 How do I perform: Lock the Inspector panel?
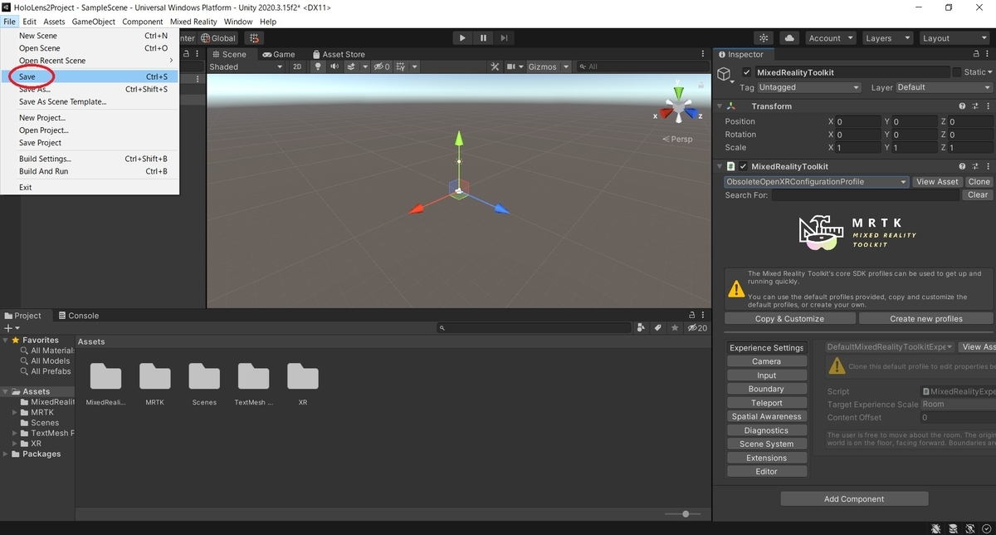tap(976, 55)
